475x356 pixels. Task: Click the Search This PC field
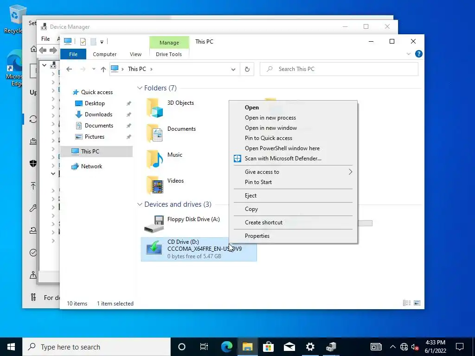[339, 70]
